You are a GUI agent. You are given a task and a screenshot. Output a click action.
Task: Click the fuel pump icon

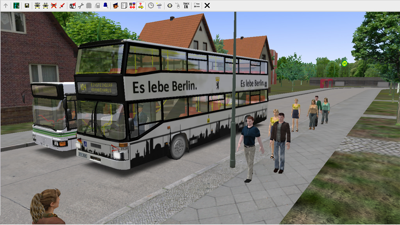(97, 5)
